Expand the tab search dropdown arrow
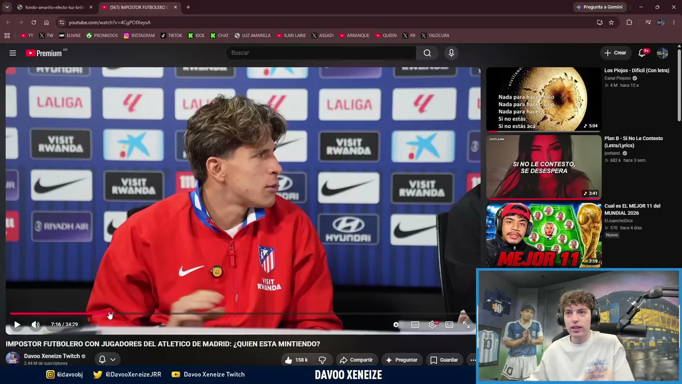Screen dimensions: 682x384 tap(7, 7)
